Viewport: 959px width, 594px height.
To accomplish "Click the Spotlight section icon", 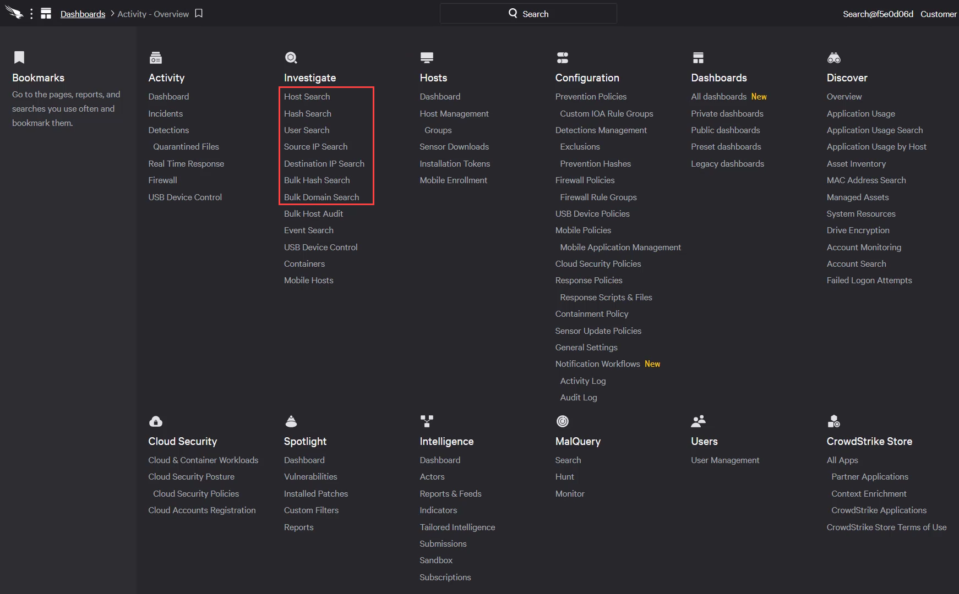I will (x=291, y=421).
